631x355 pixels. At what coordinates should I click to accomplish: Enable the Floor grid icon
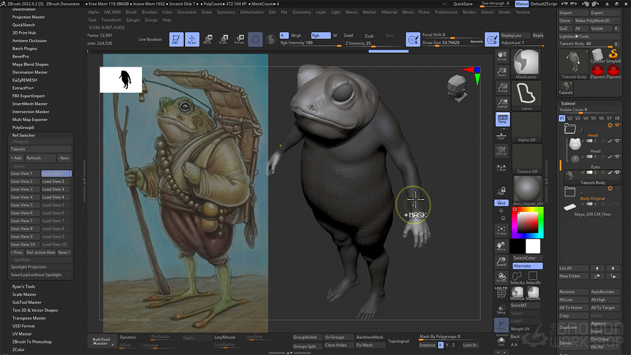[501, 136]
